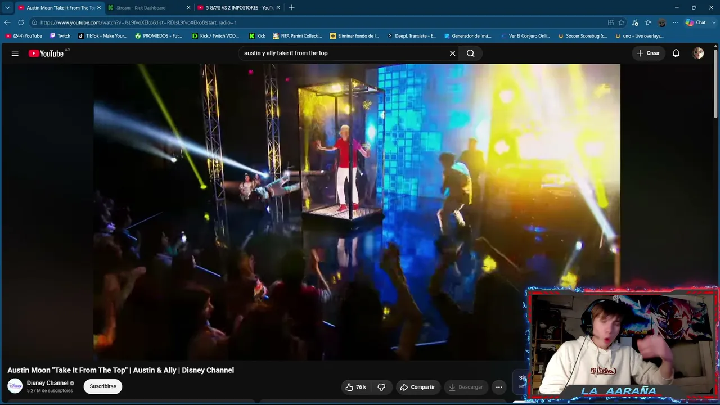Like the video with thumbs up
Image resolution: width=720 pixels, height=405 pixels.
(355, 387)
